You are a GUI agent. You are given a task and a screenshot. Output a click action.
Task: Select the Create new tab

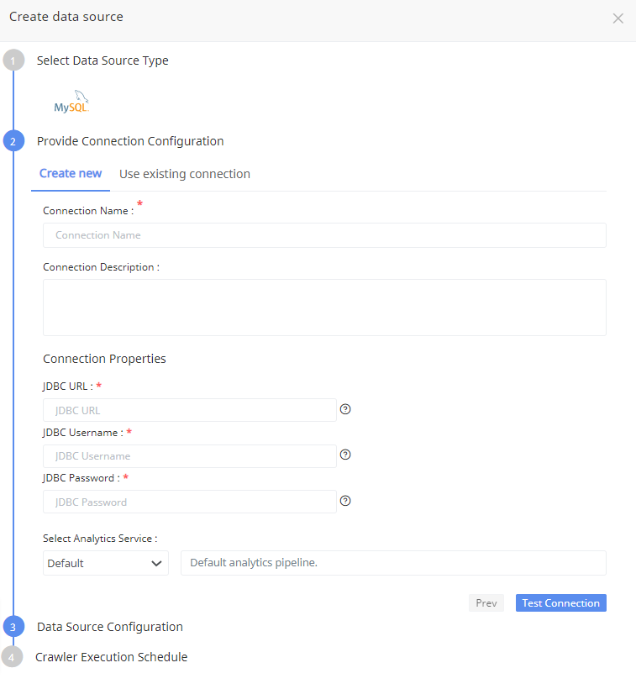71,174
